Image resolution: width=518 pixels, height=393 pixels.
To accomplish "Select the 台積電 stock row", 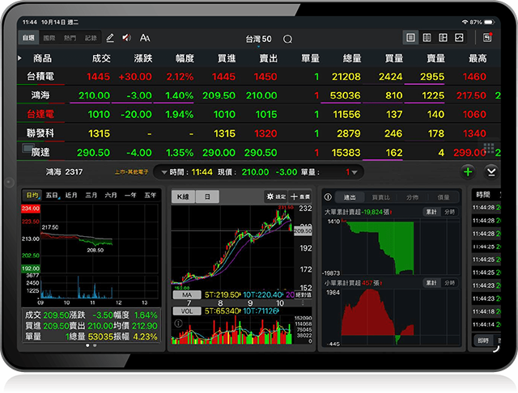I will (x=259, y=77).
